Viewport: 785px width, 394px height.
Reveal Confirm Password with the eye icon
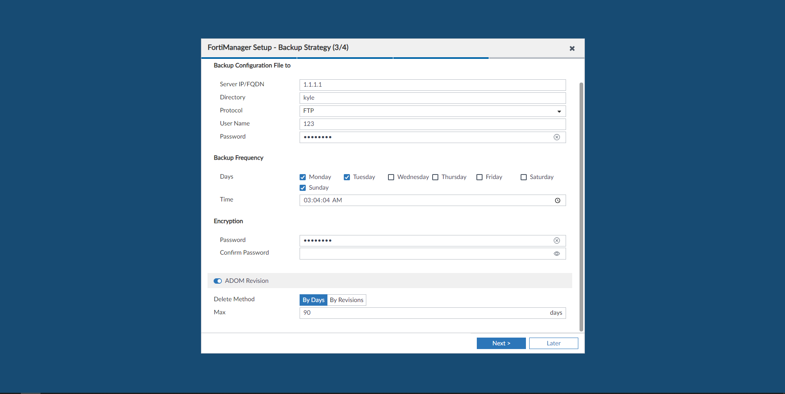pyautogui.click(x=557, y=253)
